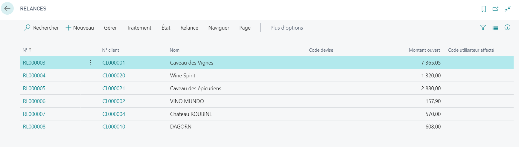Open the filter pane icon
The image size is (519, 147).
483,27
